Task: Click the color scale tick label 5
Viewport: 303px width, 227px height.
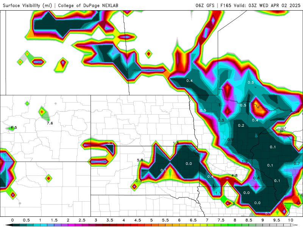Action: coord(151,220)
